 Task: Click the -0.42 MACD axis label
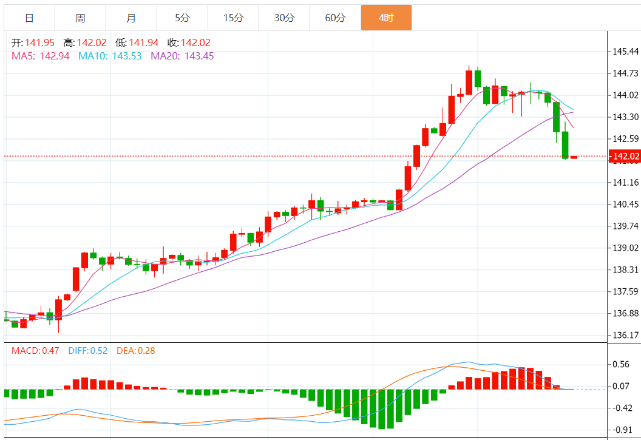[x=623, y=408]
